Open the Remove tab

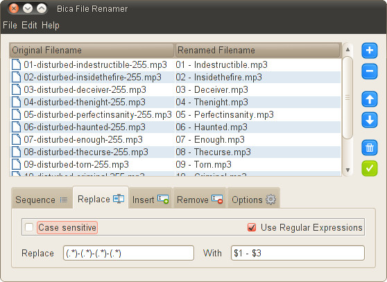[200, 200]
